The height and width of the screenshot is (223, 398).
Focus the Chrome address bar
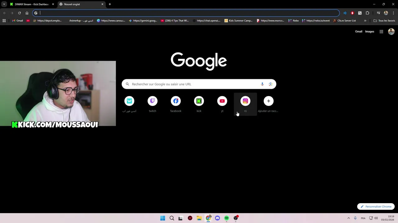pyautogui.click(x=186, y=13)
